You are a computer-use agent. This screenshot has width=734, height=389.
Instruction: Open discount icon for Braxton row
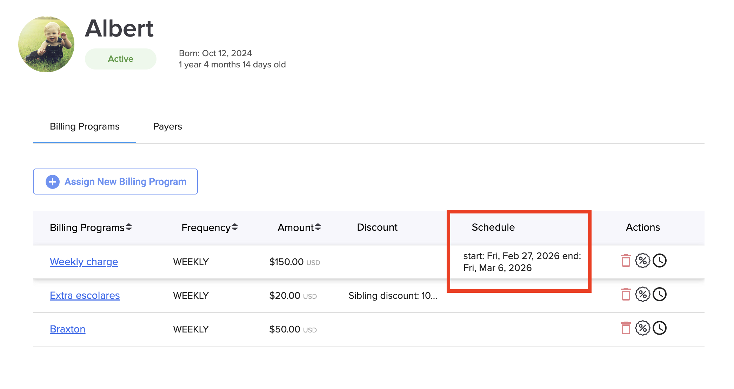642,328
